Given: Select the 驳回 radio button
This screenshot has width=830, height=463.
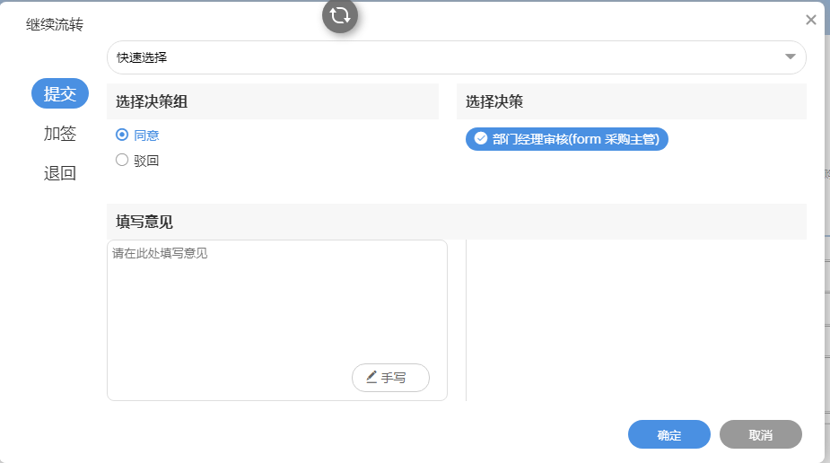Looking at the screenshot, I should pos(122,160).
